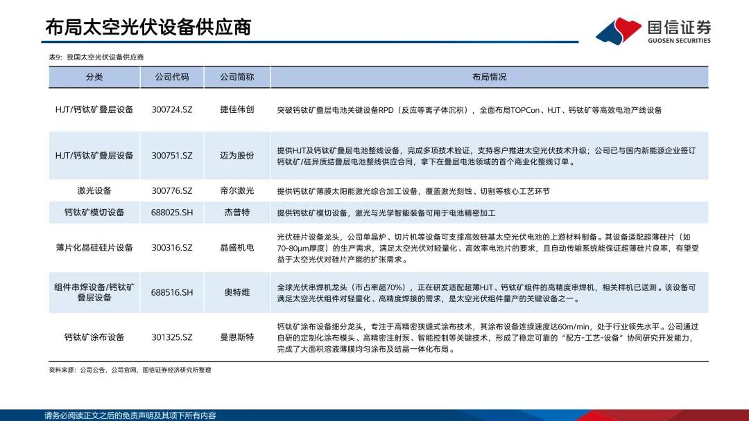Click the 布局情况 column header
The height and width of the screenshot is (421, 749).
[x=489, y=77]
